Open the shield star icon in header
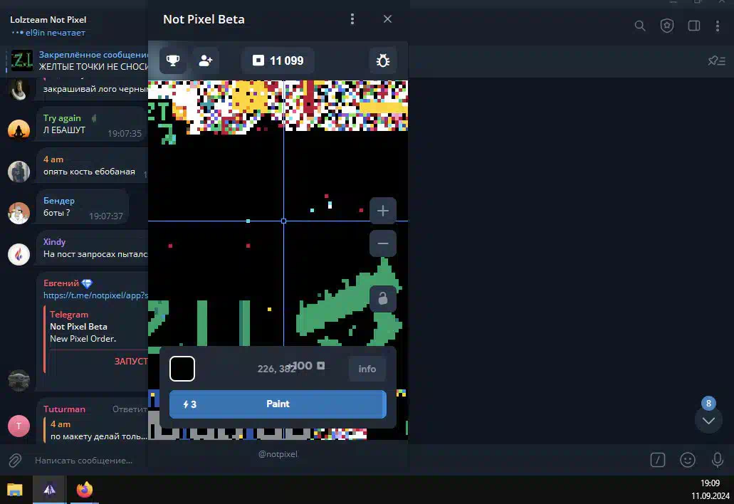 [x=667, y=26]
